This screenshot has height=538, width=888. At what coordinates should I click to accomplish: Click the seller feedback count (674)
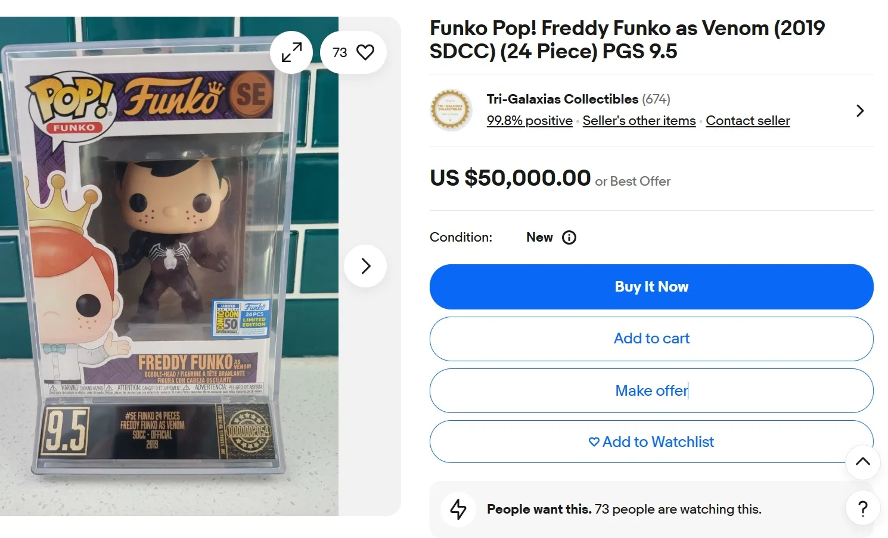656,99
